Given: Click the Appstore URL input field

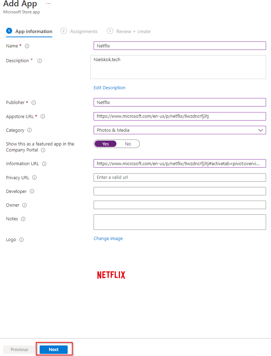Looking at the screenshot, I should pyautogui.click(x=180, y=116).
